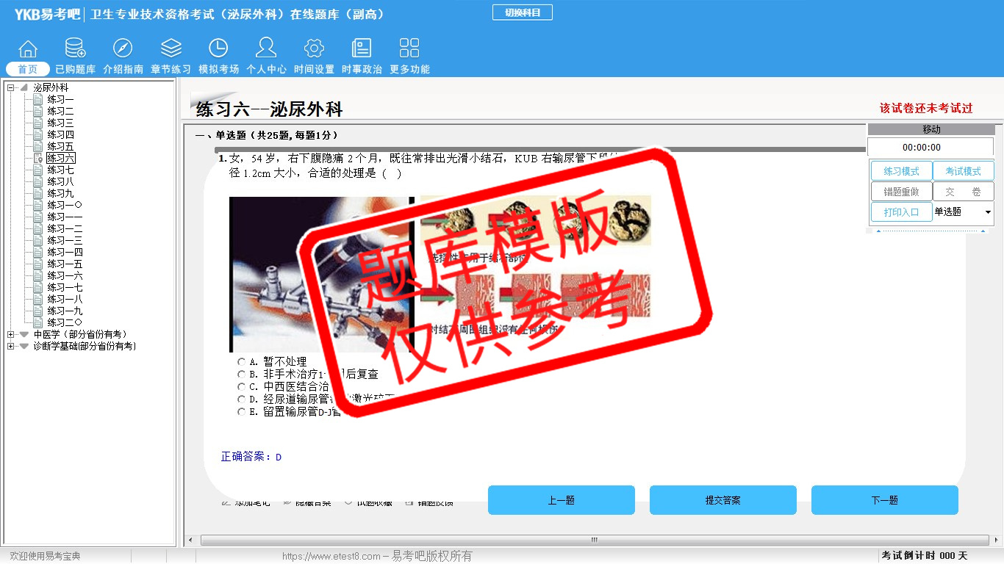Select answer option B radio button

pyautogui.click(x=242, y=375)
